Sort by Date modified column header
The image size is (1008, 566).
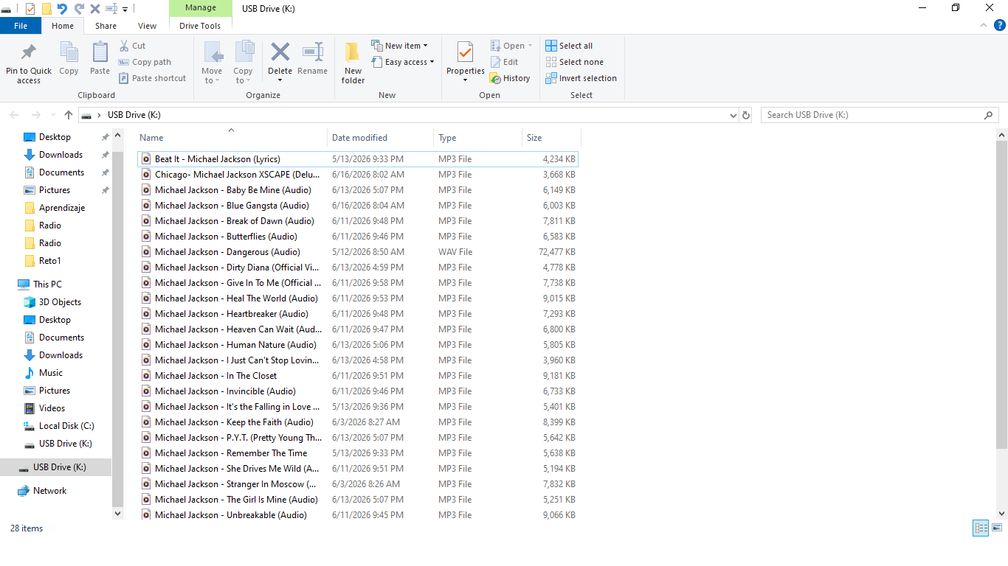380,137
